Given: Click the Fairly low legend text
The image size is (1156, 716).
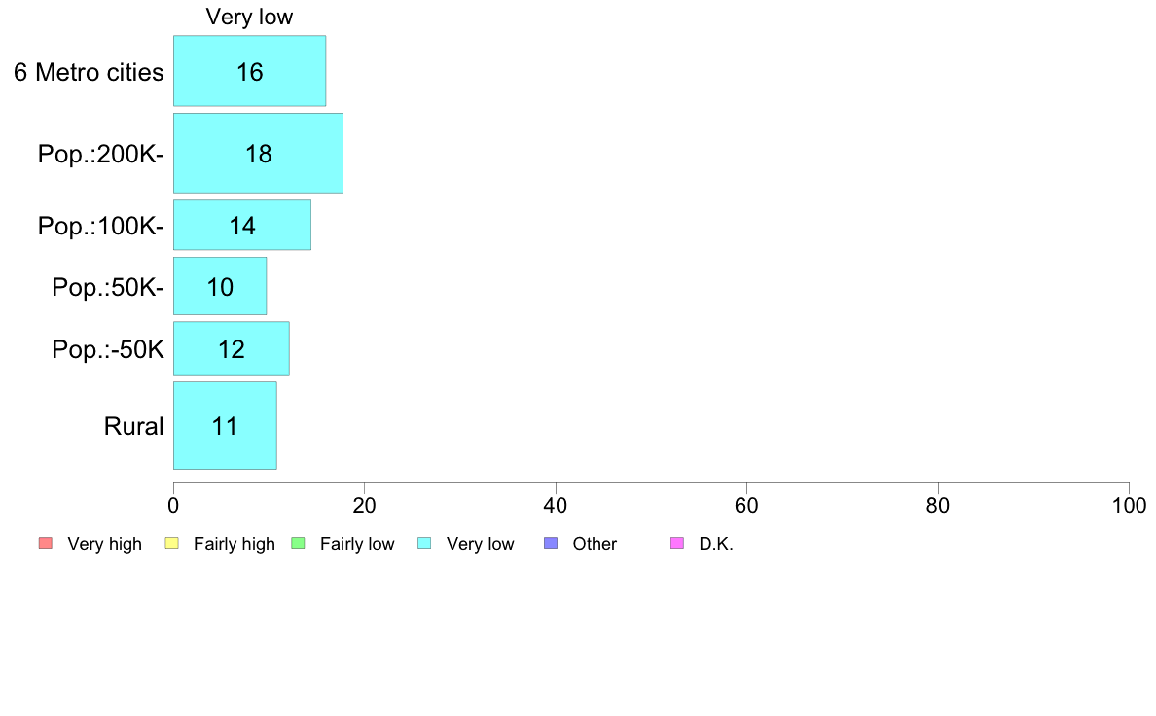Looking at the screenshot, I should click(357, 544).
